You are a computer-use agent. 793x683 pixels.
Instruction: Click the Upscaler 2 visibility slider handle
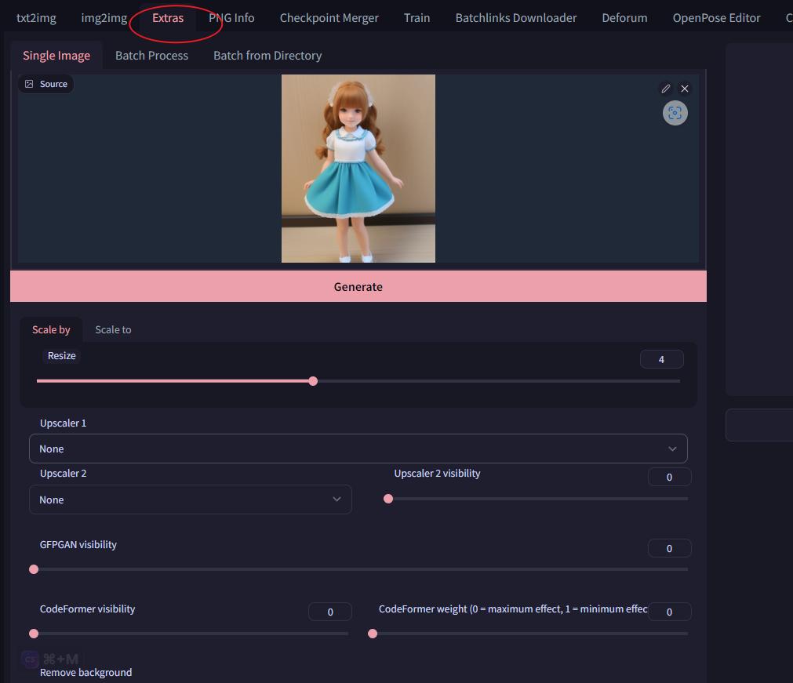coord(388,499)
